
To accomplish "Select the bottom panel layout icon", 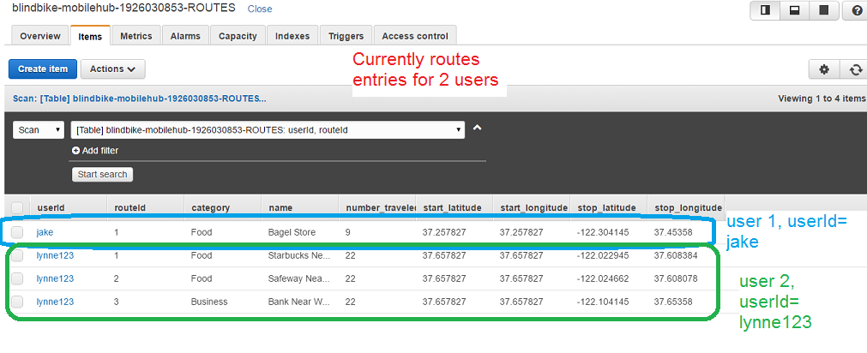I will tap(793, 10).
